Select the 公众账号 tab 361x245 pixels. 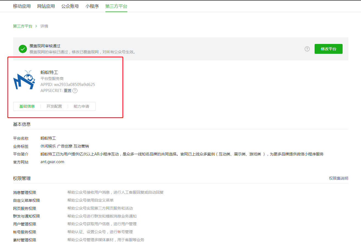[x=70, y=6]
